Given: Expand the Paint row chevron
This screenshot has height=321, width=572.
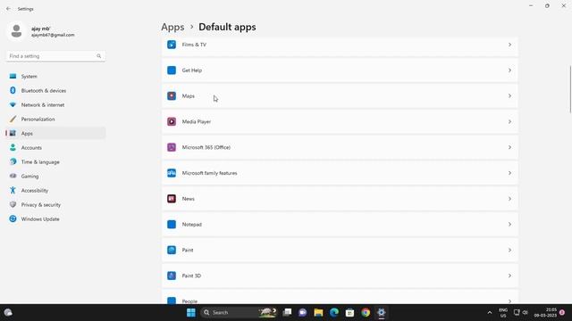Looking at the screenshot, I should tap(509, 250).
